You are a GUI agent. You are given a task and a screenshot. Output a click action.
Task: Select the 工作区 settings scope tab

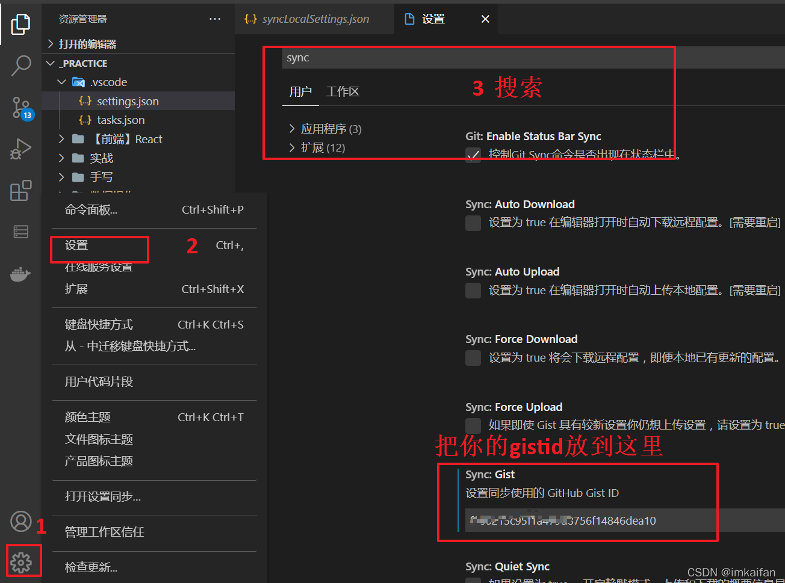tap(343, 91)
